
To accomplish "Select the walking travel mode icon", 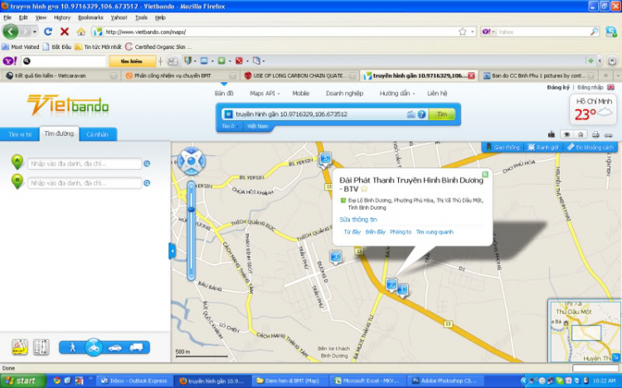I will [x=73, y=347].
